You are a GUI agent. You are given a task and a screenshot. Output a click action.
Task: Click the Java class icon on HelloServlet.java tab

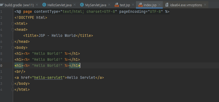click(x=44, y=5)
